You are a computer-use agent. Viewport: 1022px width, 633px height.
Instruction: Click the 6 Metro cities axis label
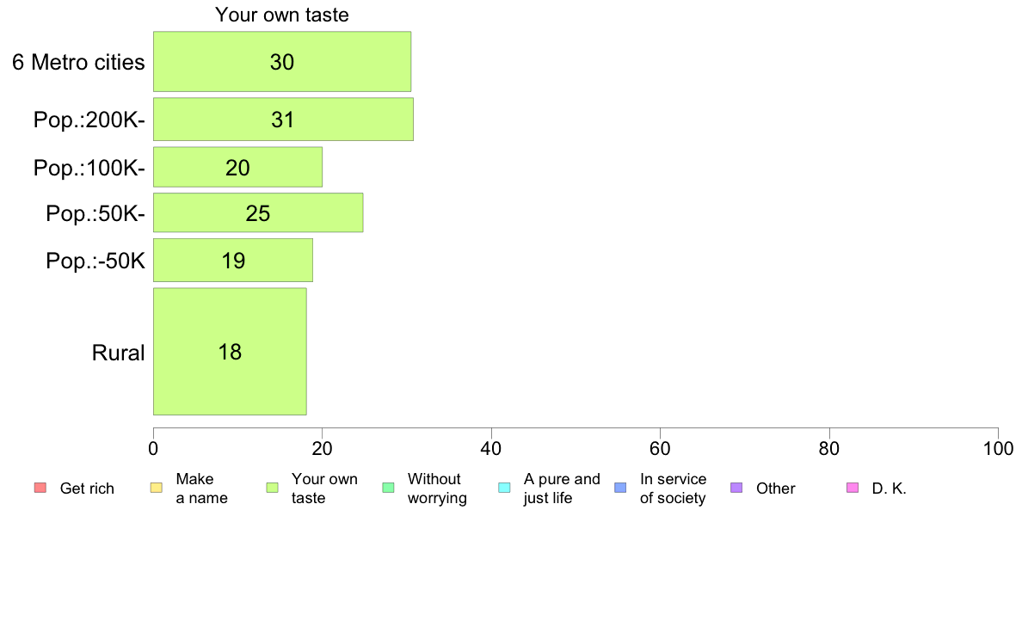pyautogui.click(x=79, y=62)
